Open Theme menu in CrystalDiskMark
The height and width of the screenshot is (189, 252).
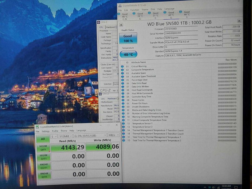click(64, 131)
